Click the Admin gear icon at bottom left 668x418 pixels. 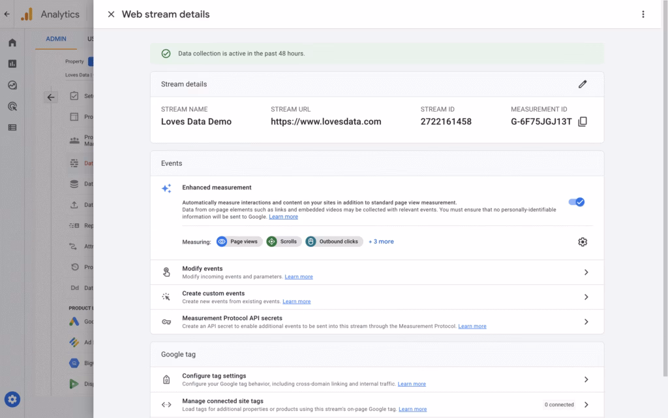[x=12, y=399]
